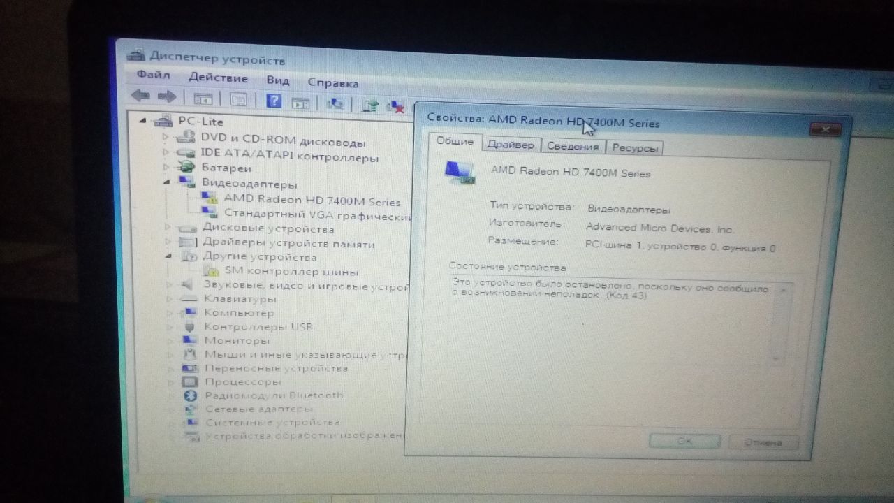
Task: Click the Стандартный VGA adapter icon
Action: [x=209, y=212]
